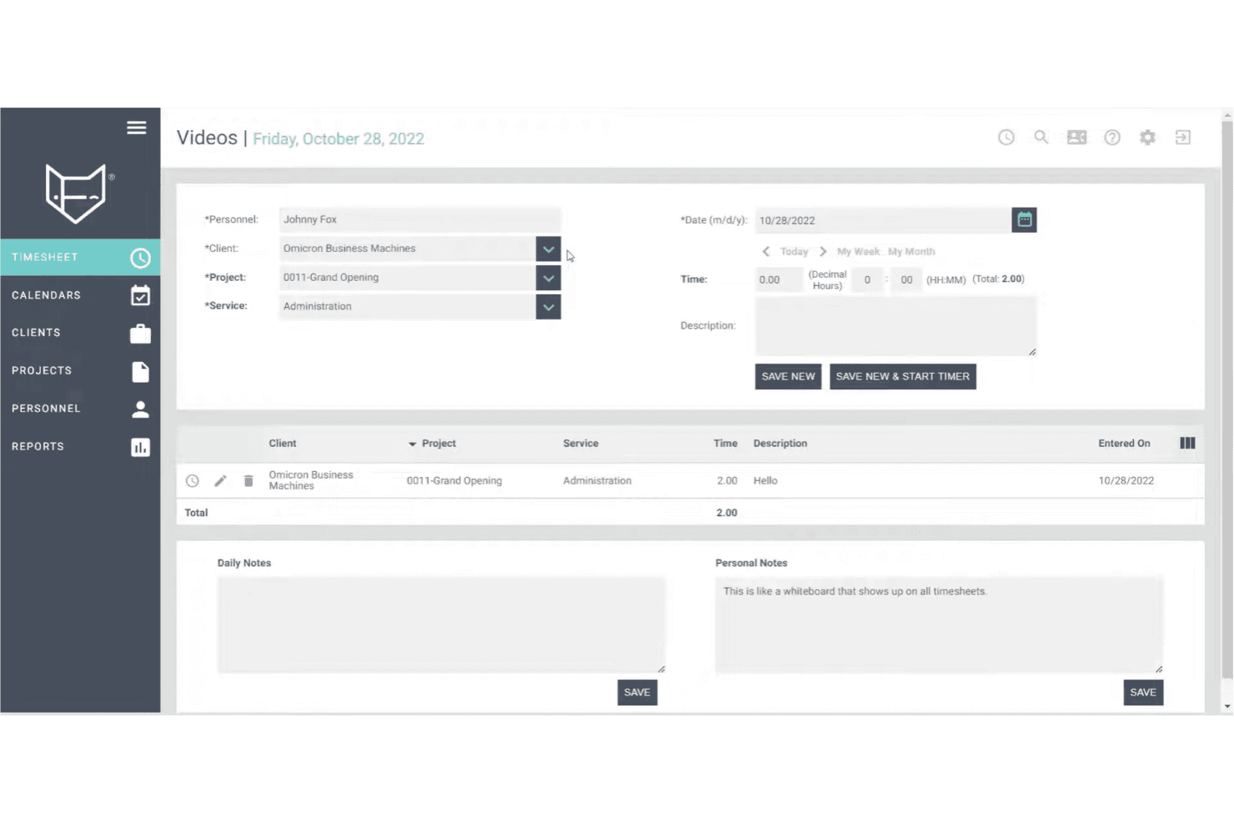Open Timesheet in sidebar

click(81, 258)
